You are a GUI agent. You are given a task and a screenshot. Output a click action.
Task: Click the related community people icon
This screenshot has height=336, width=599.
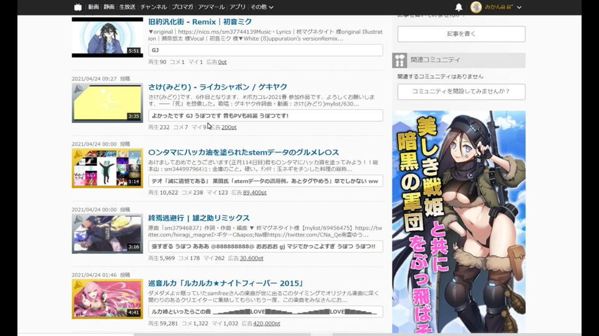click(x=399, y=60)
